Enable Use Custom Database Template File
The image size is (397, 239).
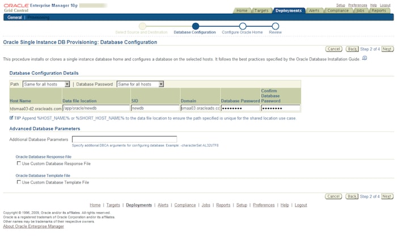19,182
